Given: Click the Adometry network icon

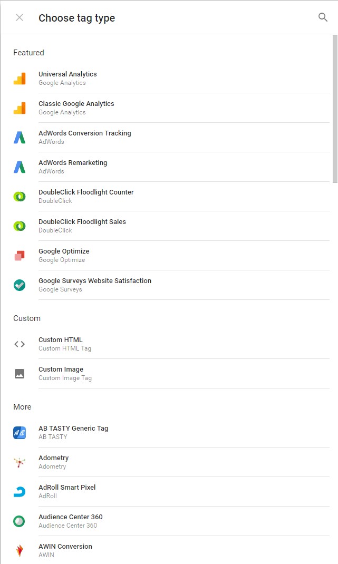Looking at the screenshot, I should pyautogui.click(x=20, y=462).
